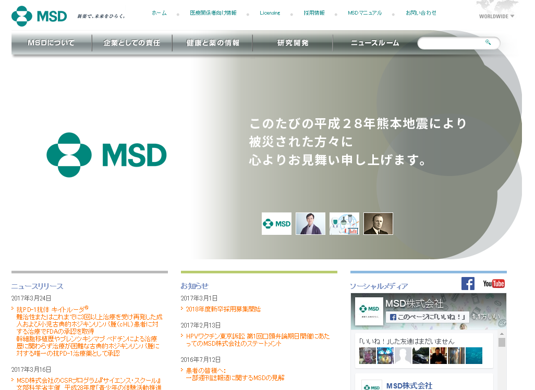Click the search magnifier icon
Screen dimensions: 535x390
[488, 42]
